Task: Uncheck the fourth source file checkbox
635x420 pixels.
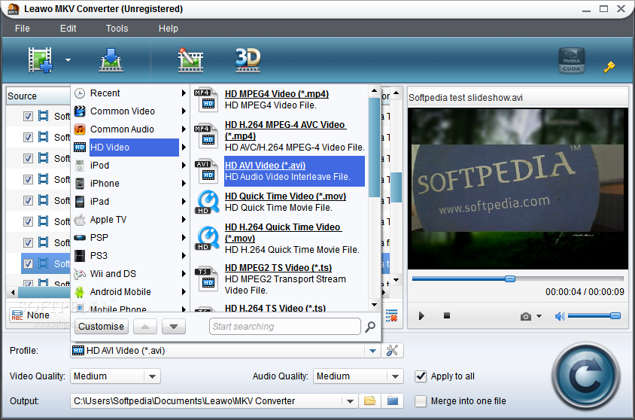Action: pyautogui.click(x=28, y=179)
